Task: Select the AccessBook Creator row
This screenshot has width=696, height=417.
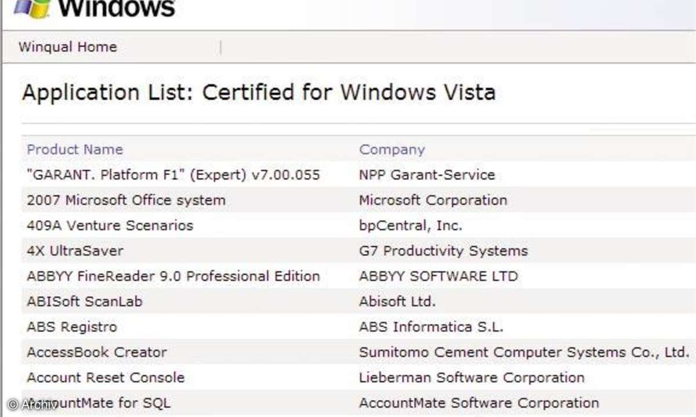Action: coord(96,352)
